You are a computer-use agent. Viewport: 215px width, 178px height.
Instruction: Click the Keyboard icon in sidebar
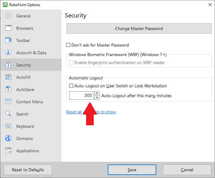(8, 126)
